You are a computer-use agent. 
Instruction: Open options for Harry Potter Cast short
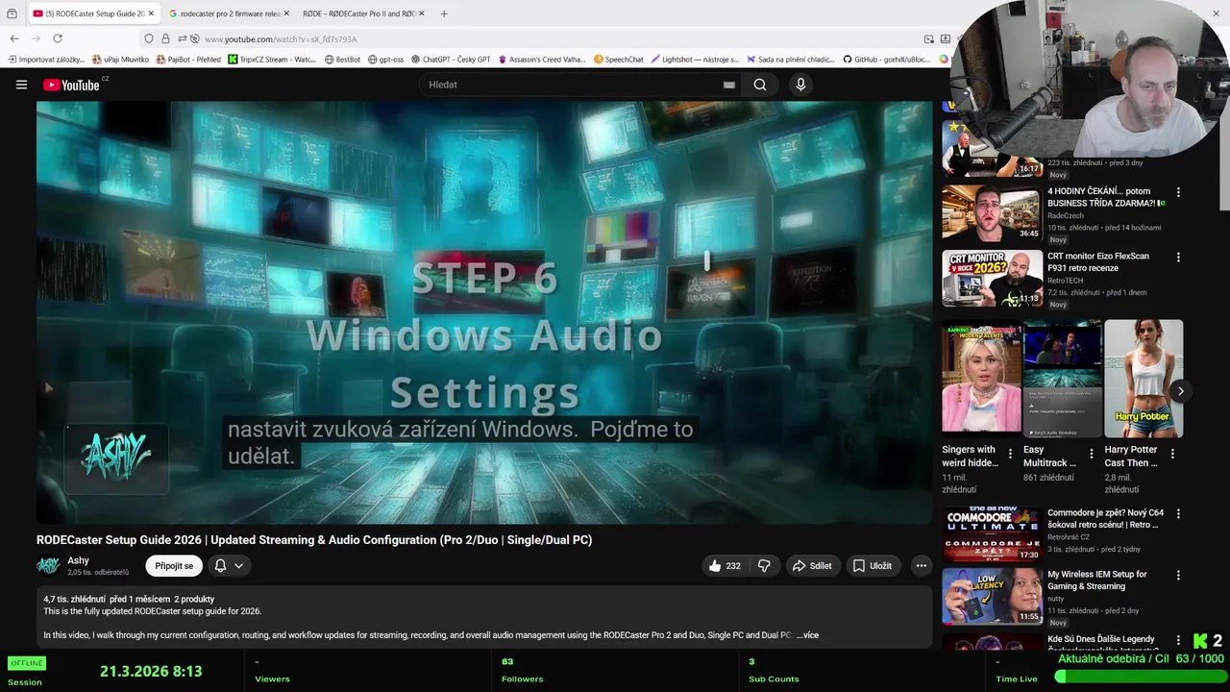[x=1172, y=454]
